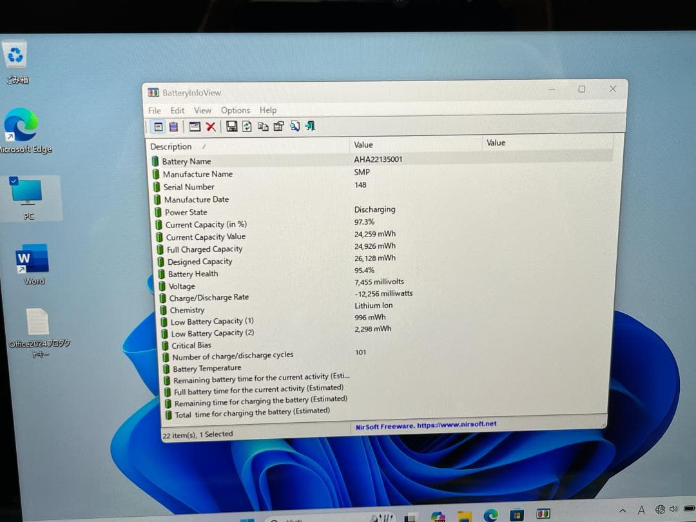Screen dimensions: 696x522
Task: Click the battery tray icon
Action: point(690,508)
